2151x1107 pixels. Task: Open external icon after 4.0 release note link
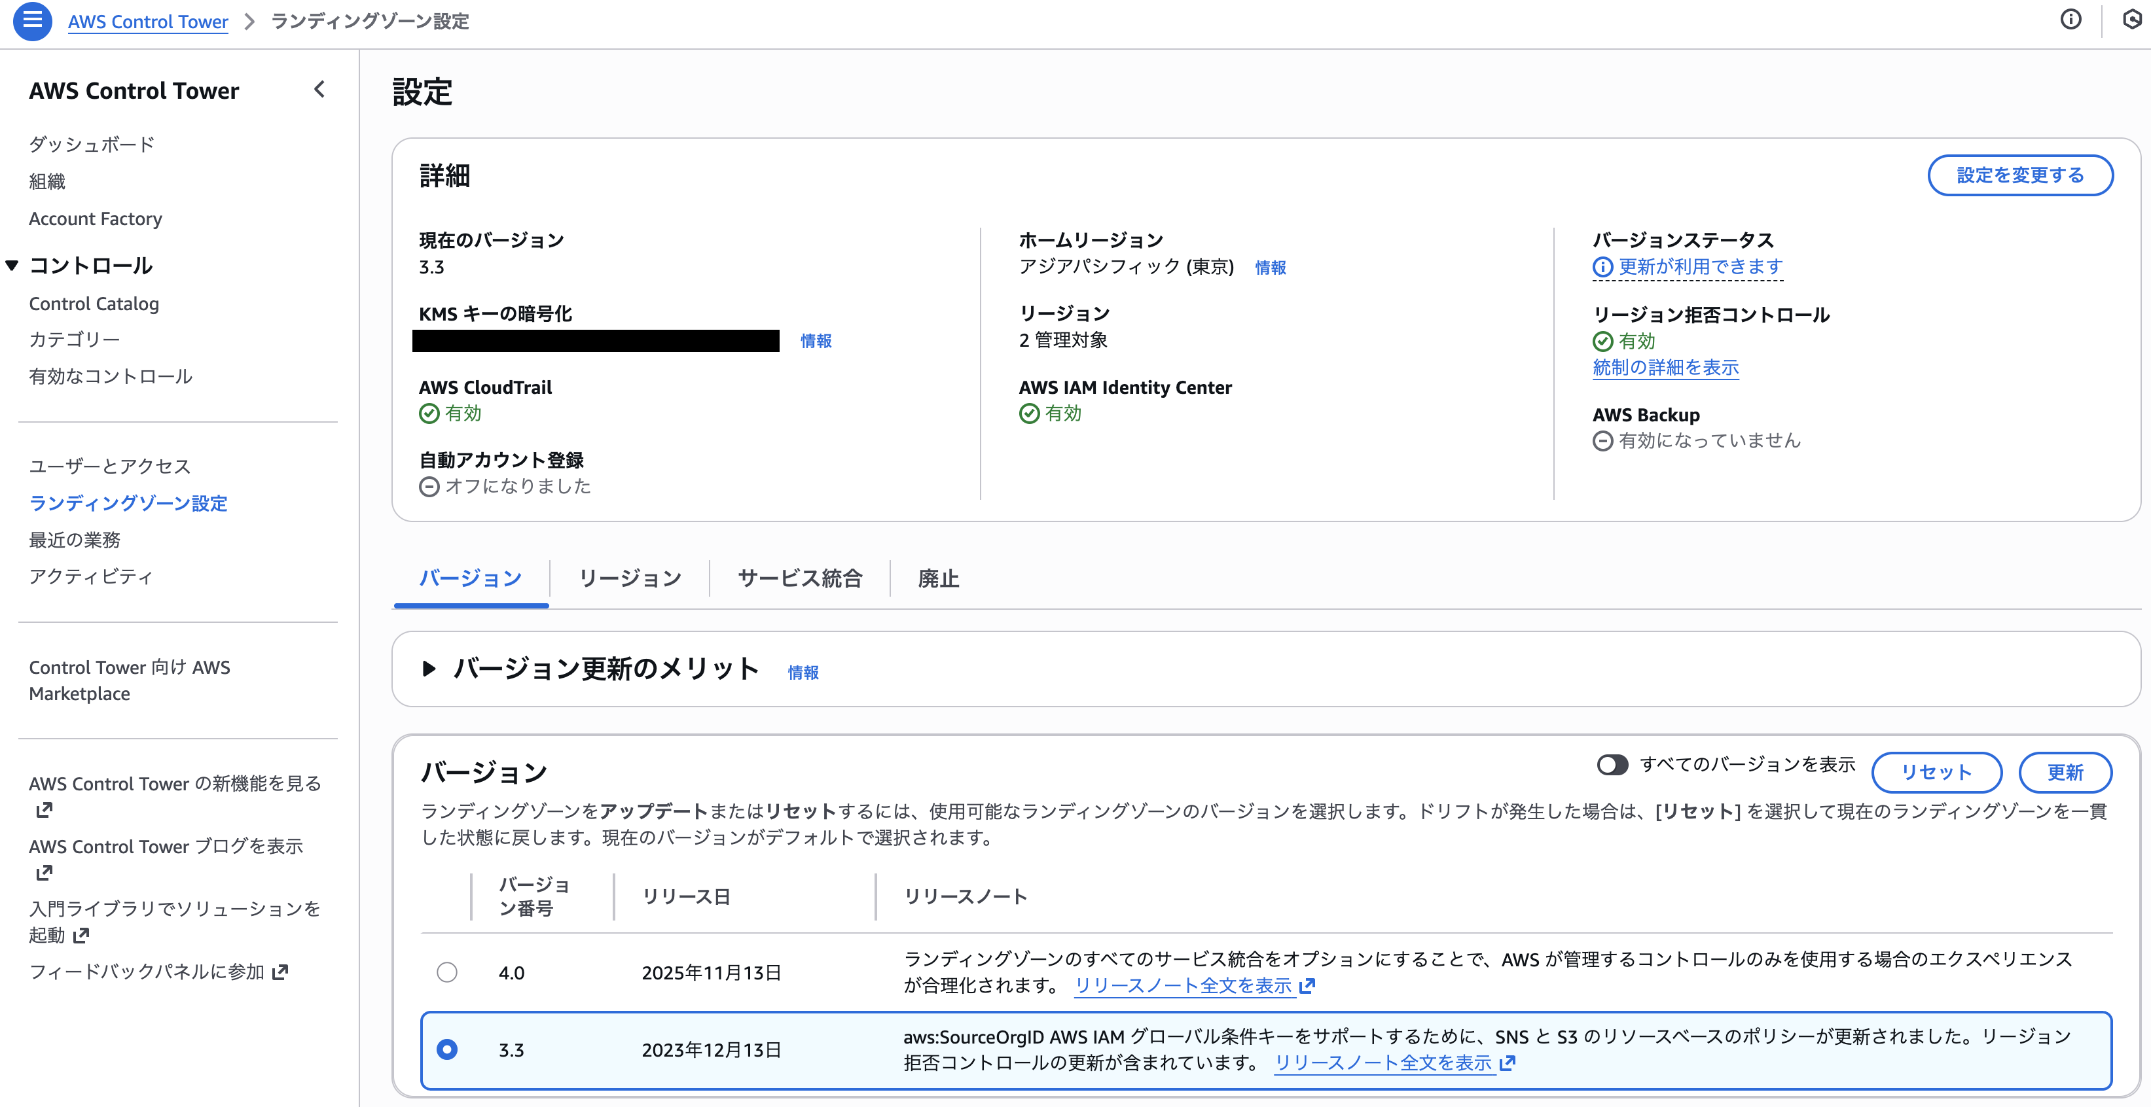pyautogui.click(x=1308, y=986)
